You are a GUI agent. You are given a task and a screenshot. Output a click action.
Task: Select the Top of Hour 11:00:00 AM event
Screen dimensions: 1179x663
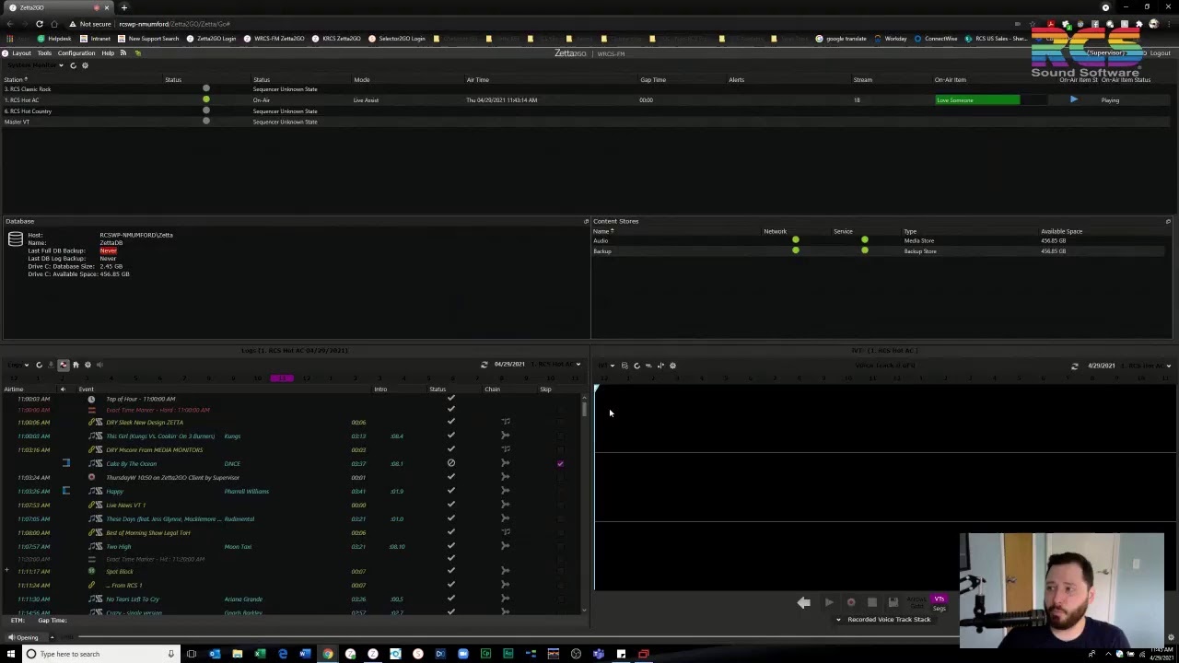point(293,399)
